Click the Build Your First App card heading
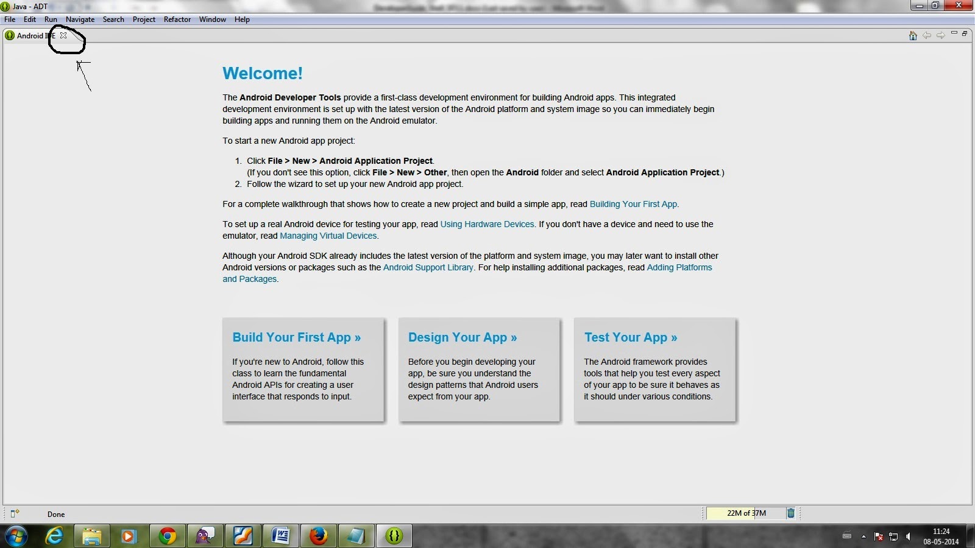The image size is (975, 548). (296, 337)
